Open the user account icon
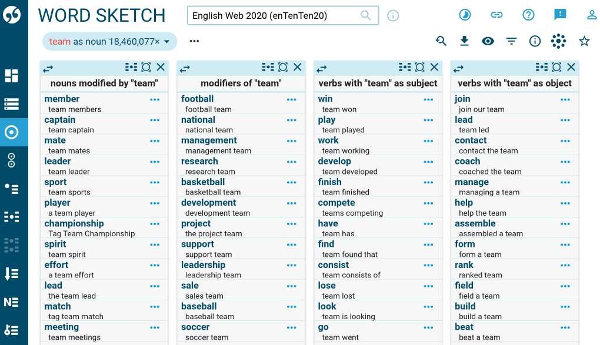 [x=592, y=15]
